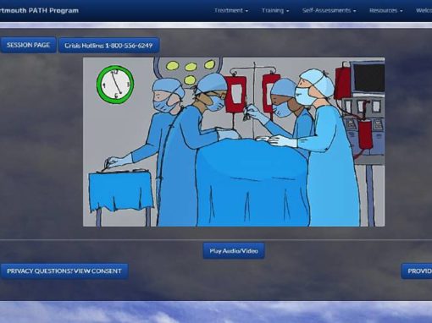Open the Treatment dropdown menu
Image resolution: width=432 pixels, height=323 pixels.
tap(231, 10)
